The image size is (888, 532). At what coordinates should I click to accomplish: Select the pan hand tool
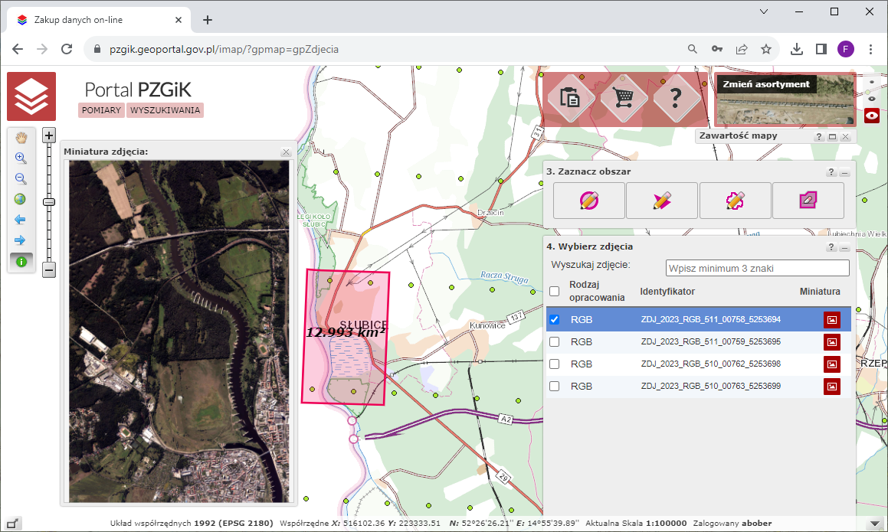pos(21,138)
